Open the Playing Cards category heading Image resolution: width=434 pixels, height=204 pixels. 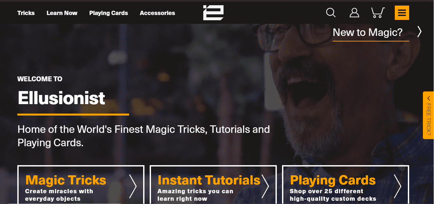coord(333,180)
